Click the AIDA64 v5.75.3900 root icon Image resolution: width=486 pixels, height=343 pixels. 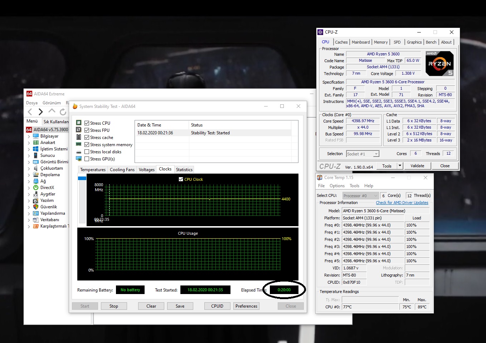29,130
